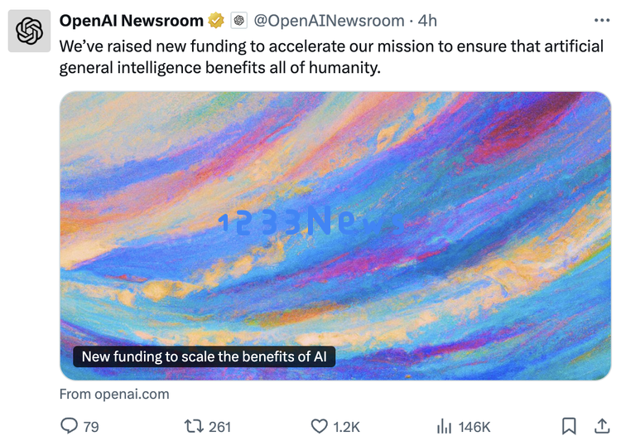Click the 79 replies count
The image size is (621, 441).
click(91, 427)
